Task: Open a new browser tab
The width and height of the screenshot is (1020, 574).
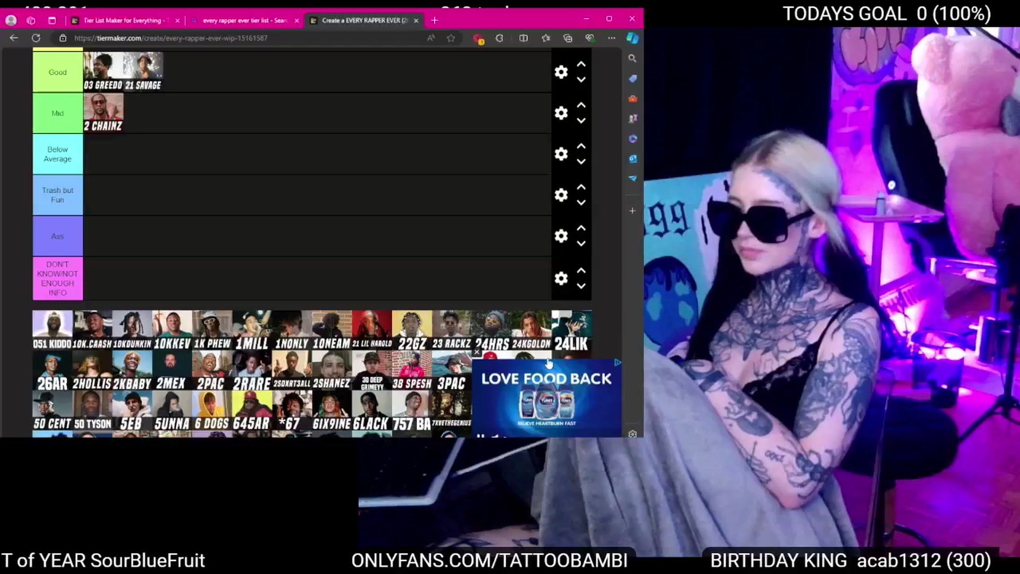Action: tap(435, 20)
